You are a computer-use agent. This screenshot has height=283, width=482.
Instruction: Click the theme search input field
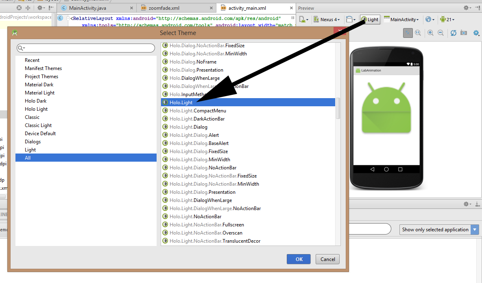(86, 48)
